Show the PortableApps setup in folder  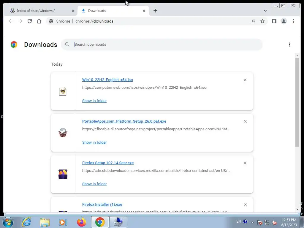(94, 142)
